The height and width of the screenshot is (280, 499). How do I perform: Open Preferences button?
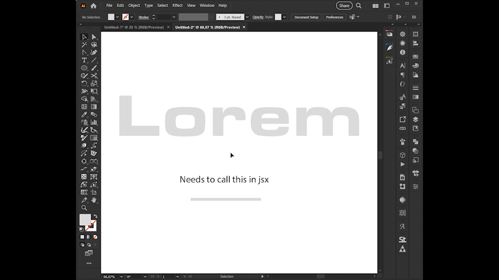point(334,17)
